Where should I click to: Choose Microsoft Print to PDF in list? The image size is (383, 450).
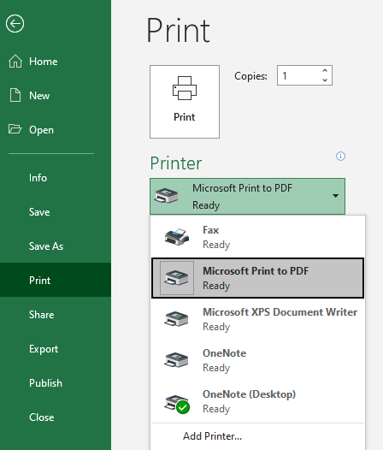tap(257, 278)
